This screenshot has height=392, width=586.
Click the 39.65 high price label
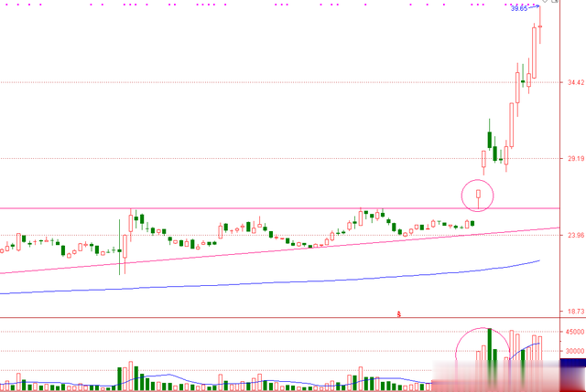pyautogui.click(x=519, y=8)
